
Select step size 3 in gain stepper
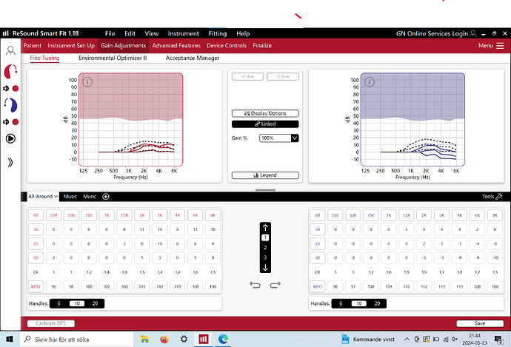coord(265,257)
